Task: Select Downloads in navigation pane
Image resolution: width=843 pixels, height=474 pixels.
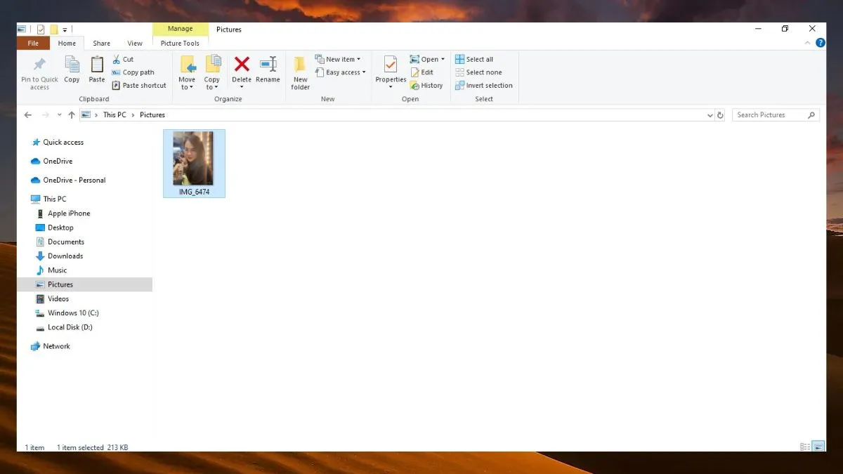Action: 65,256
